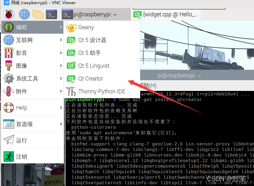Click the 互联网 globe icon in menu
The width and height of the screenshot is (254, 186).
tap(8, 40)
